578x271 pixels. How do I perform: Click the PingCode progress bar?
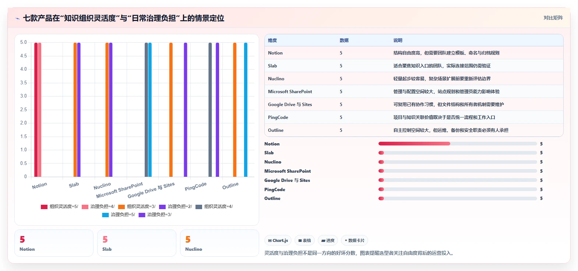click(458, 189)
